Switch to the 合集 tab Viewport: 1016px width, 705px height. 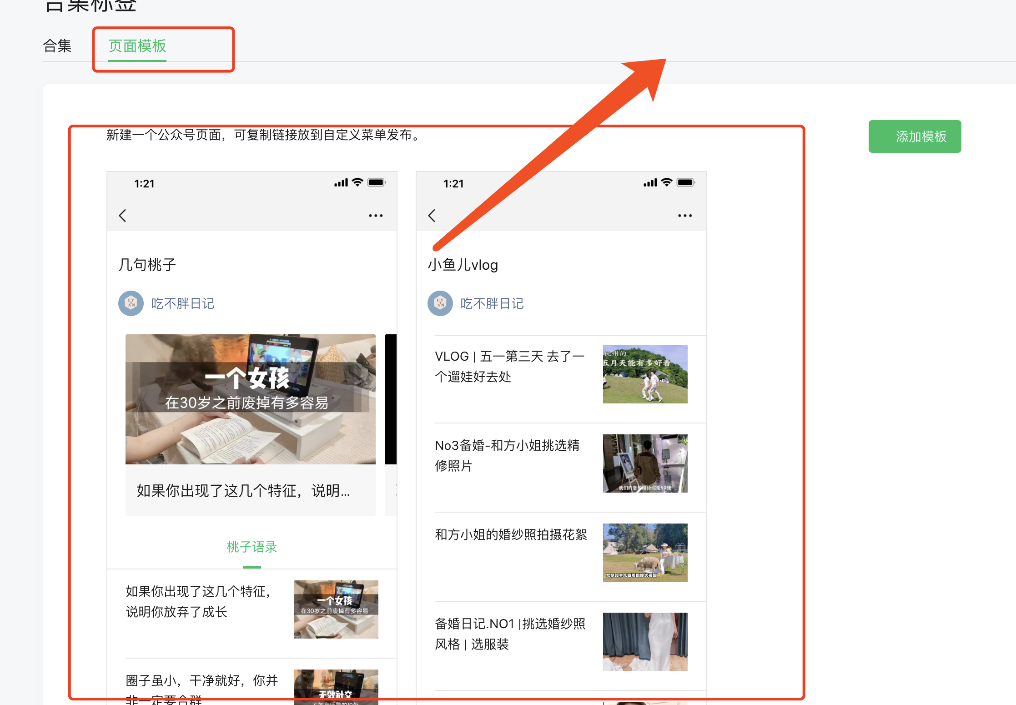click(x=57, y=46)
